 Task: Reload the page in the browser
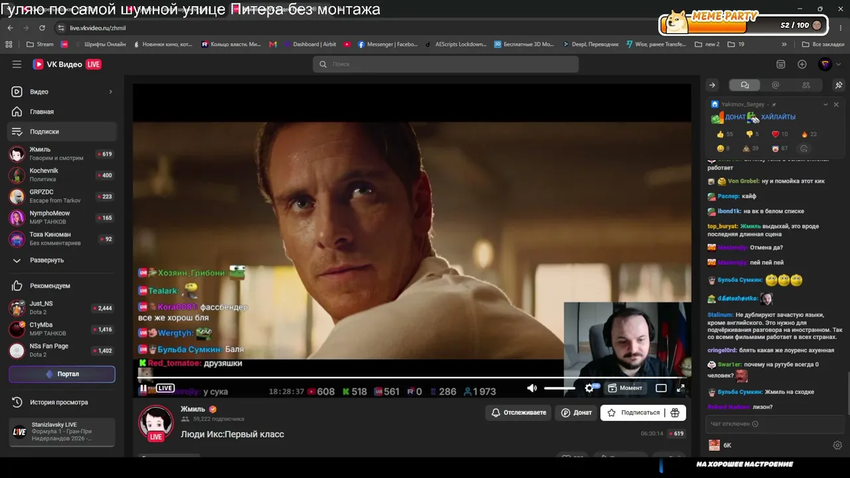click(42, 28)
